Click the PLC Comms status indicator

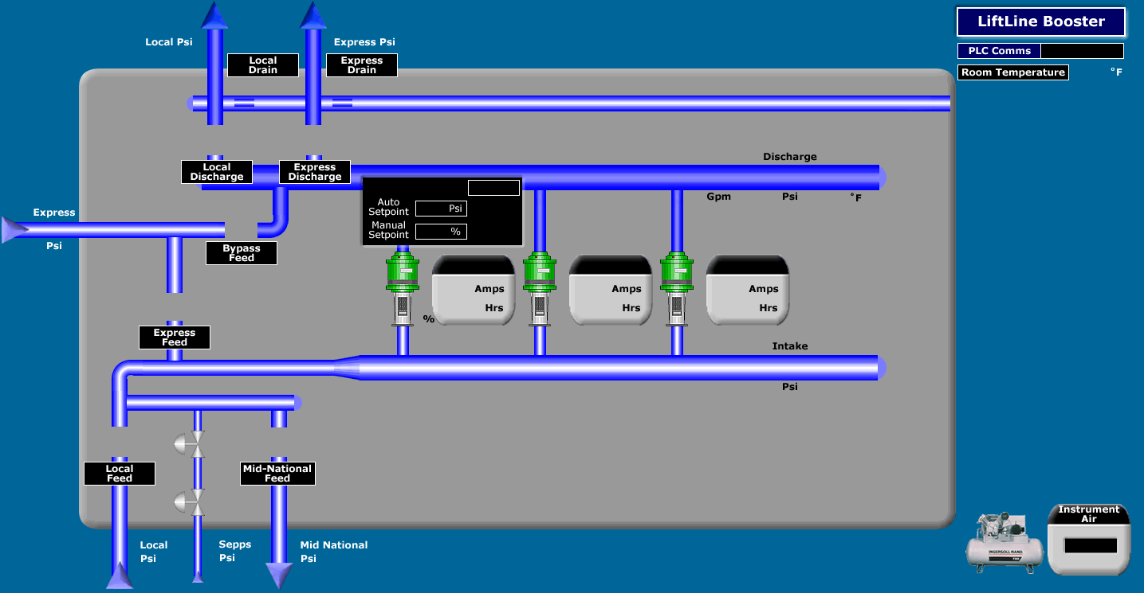1081,51
